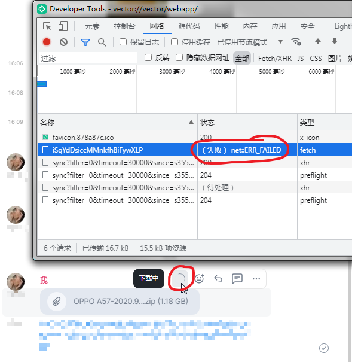Switch to the 元素 tab
The image size is (352, 362).
coord(92,26)
